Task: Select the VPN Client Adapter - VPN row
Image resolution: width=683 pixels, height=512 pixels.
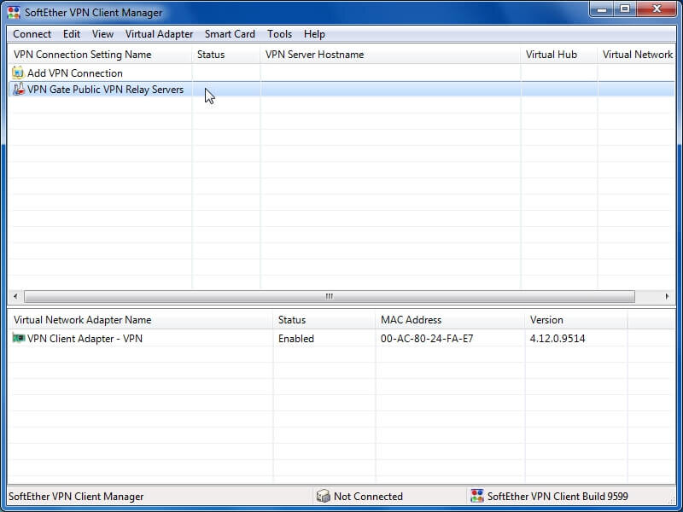Action: point(341,338)
